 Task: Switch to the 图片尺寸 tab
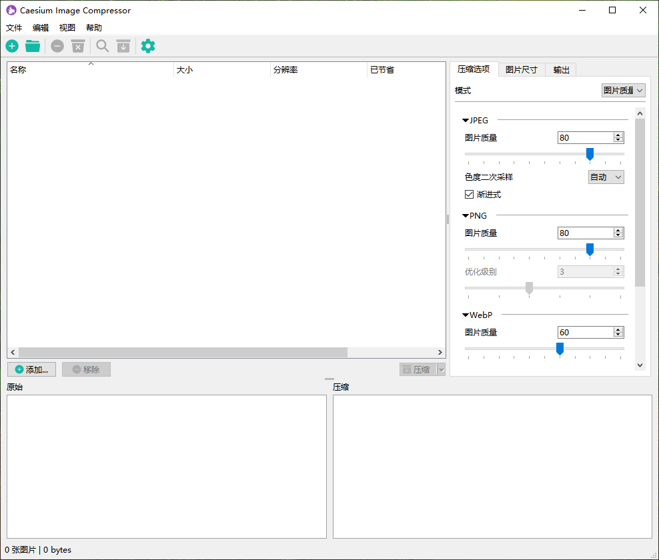coord(521,70)
